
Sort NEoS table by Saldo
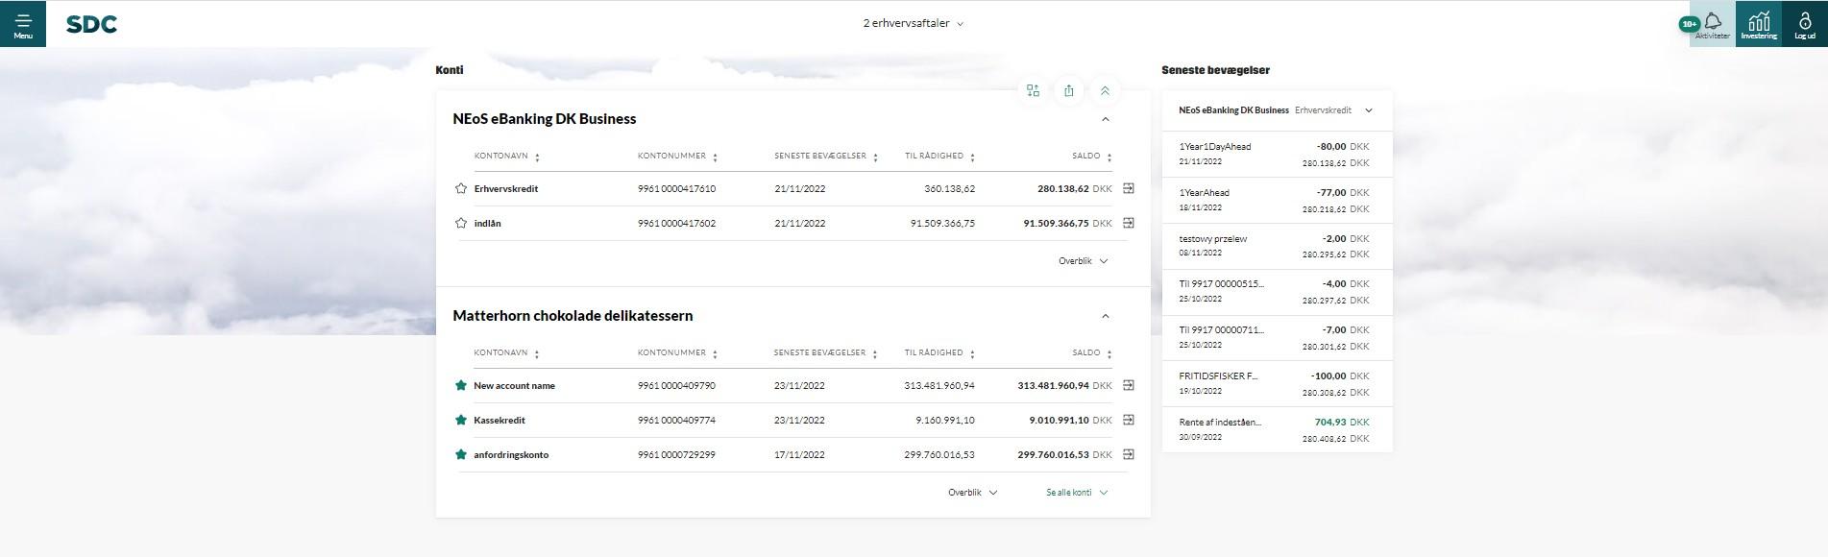point(1092,156)
